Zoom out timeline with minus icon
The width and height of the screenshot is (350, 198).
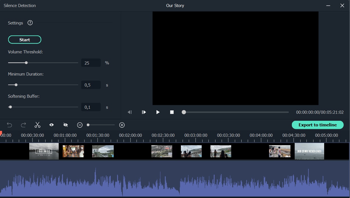(x=80, y=125)
